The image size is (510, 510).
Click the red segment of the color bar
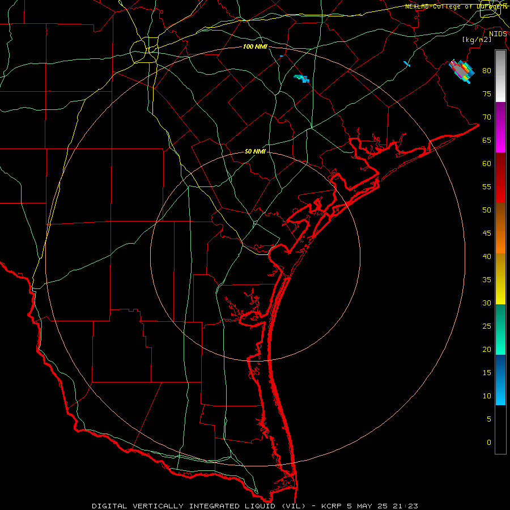(x=500, y=178)
